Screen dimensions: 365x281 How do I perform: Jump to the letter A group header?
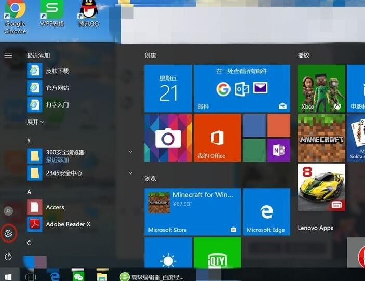point(29,192)
